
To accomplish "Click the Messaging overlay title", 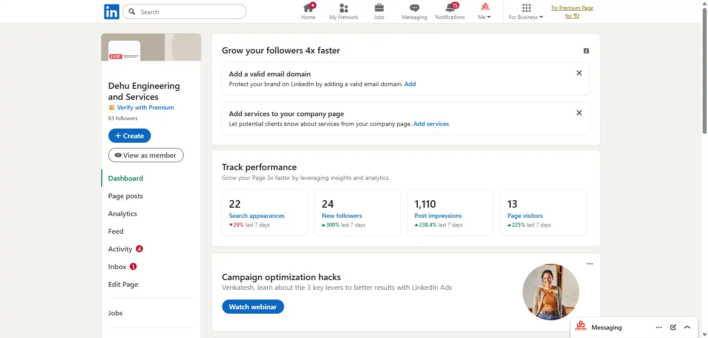I will 607,327.
